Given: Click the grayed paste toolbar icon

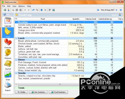Looking at the screenshot, I should click(x=20, y=10).
